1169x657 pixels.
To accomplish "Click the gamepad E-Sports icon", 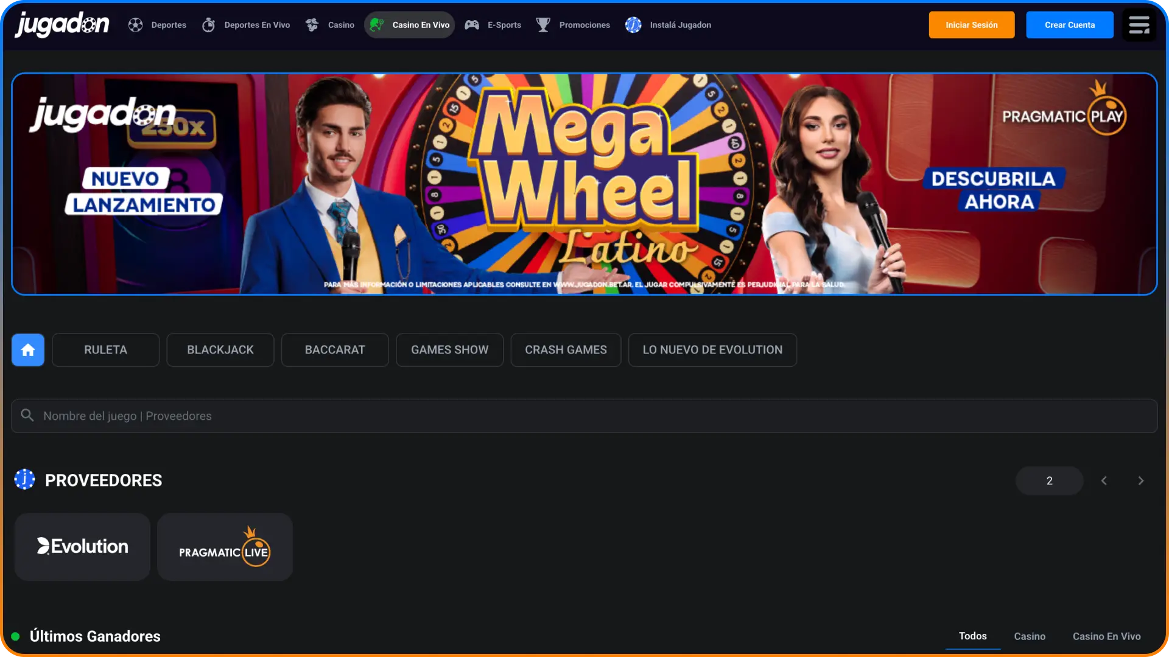I will click(472, 25).
